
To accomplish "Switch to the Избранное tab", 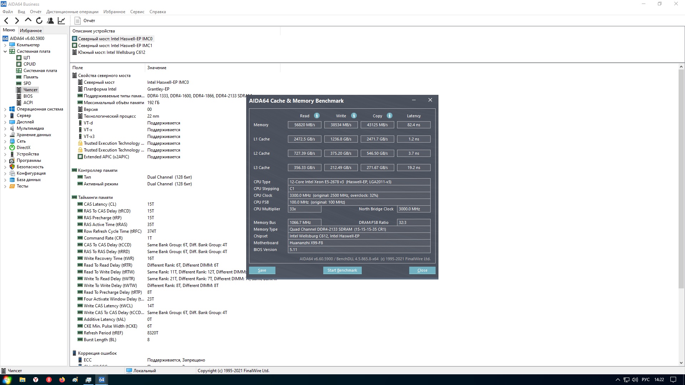I will pyautogui.click(x=31, y=31).
